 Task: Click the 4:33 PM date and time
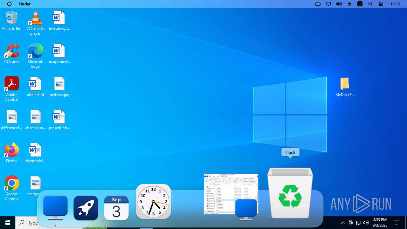[380, 223]
